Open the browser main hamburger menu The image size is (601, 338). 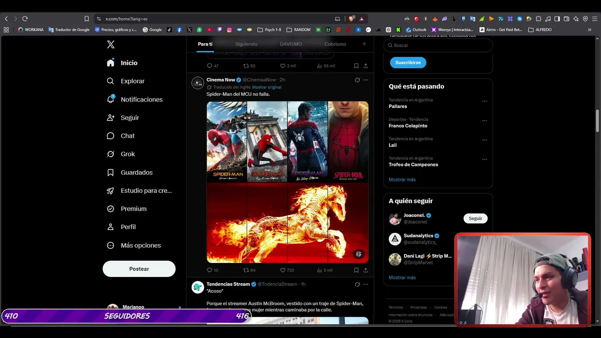click(594, 19)
